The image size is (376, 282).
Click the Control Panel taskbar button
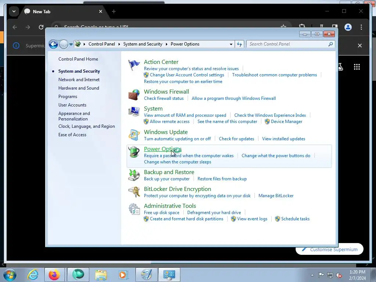(169, 275)
